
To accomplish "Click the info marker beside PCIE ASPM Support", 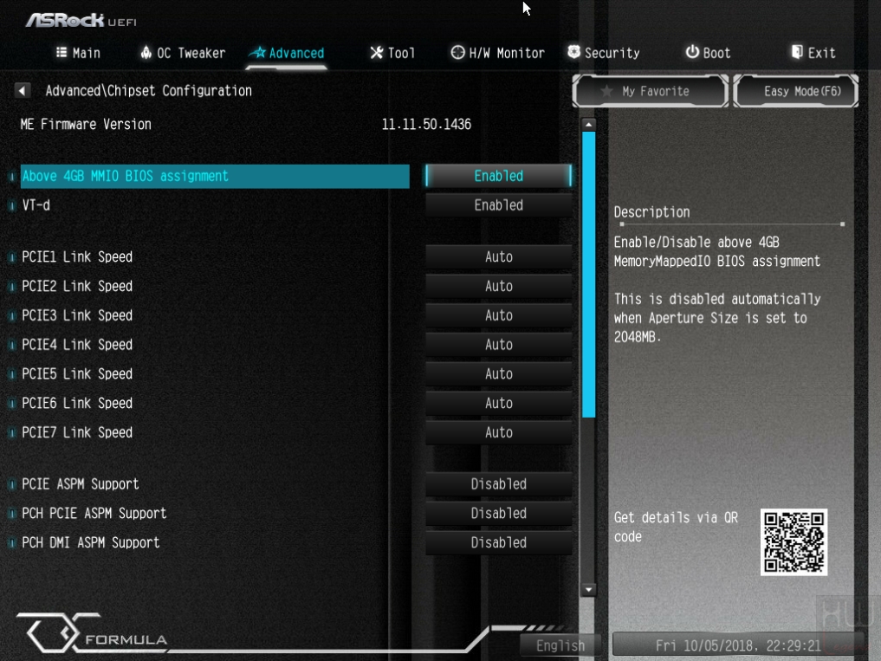I will click(12, 484).
